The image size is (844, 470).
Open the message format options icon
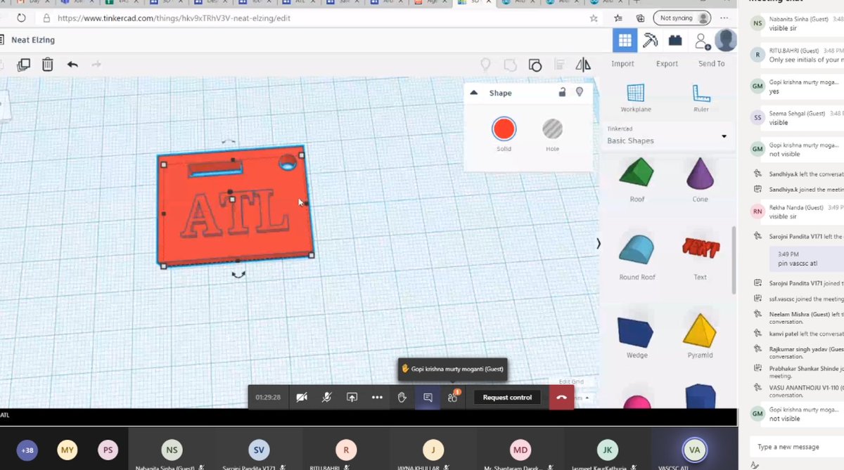755,464
